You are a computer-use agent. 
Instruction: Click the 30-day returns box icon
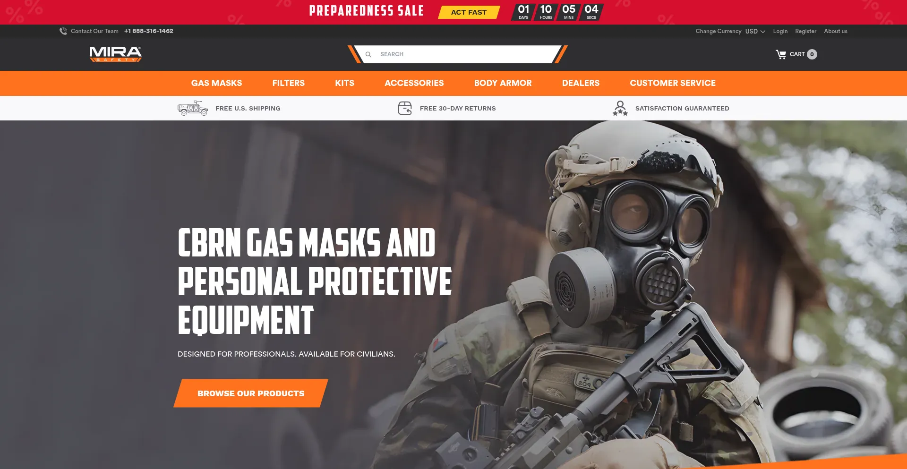pyautogui.click(x=405, y=108)
